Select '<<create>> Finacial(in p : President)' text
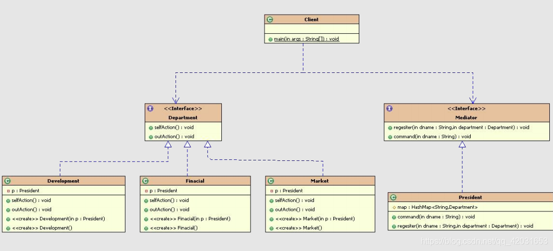Viewport: 553px width, 251px height. (190, 219)
